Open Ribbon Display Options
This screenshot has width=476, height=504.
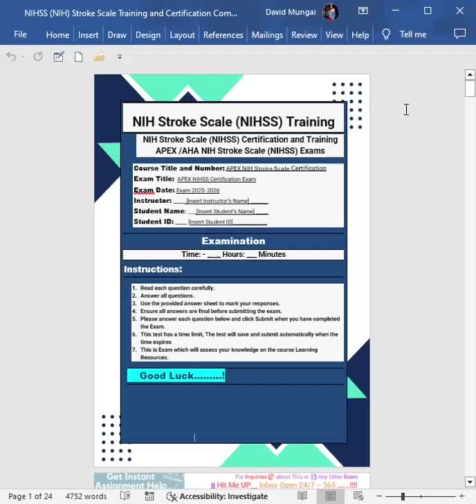coord(363,10)
